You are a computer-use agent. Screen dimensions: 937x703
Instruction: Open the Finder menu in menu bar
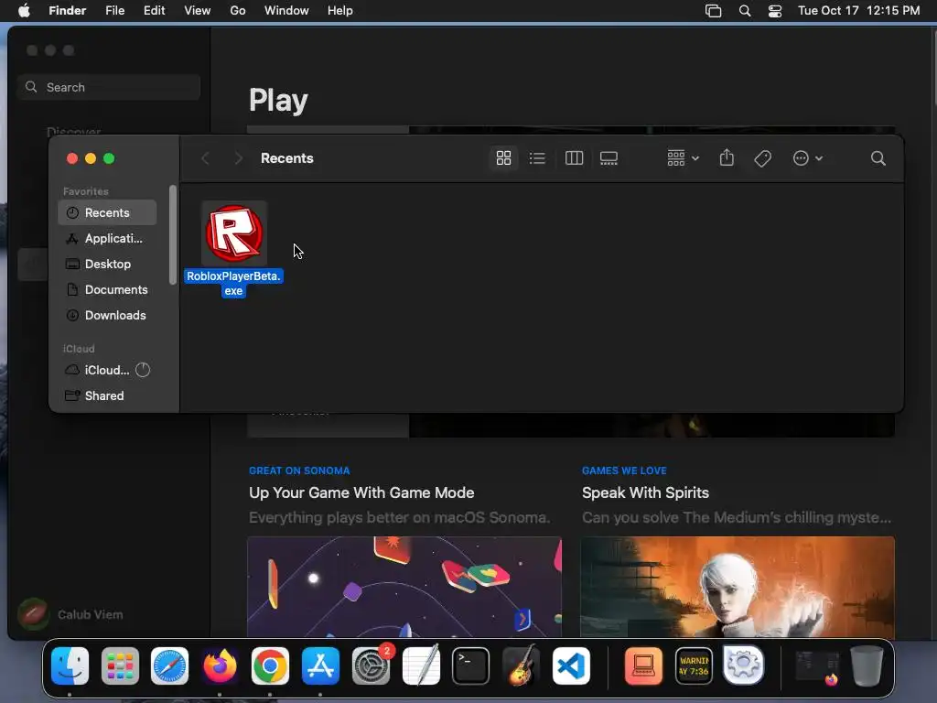click(67, 11)
